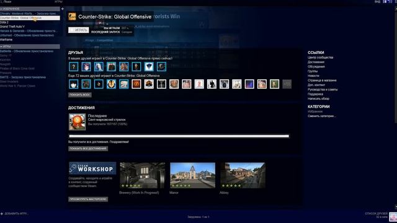397x223 pixels.
Task: Click ПОКАЗАТЬ ВСЕХ under friends
Action: [80, 95]
